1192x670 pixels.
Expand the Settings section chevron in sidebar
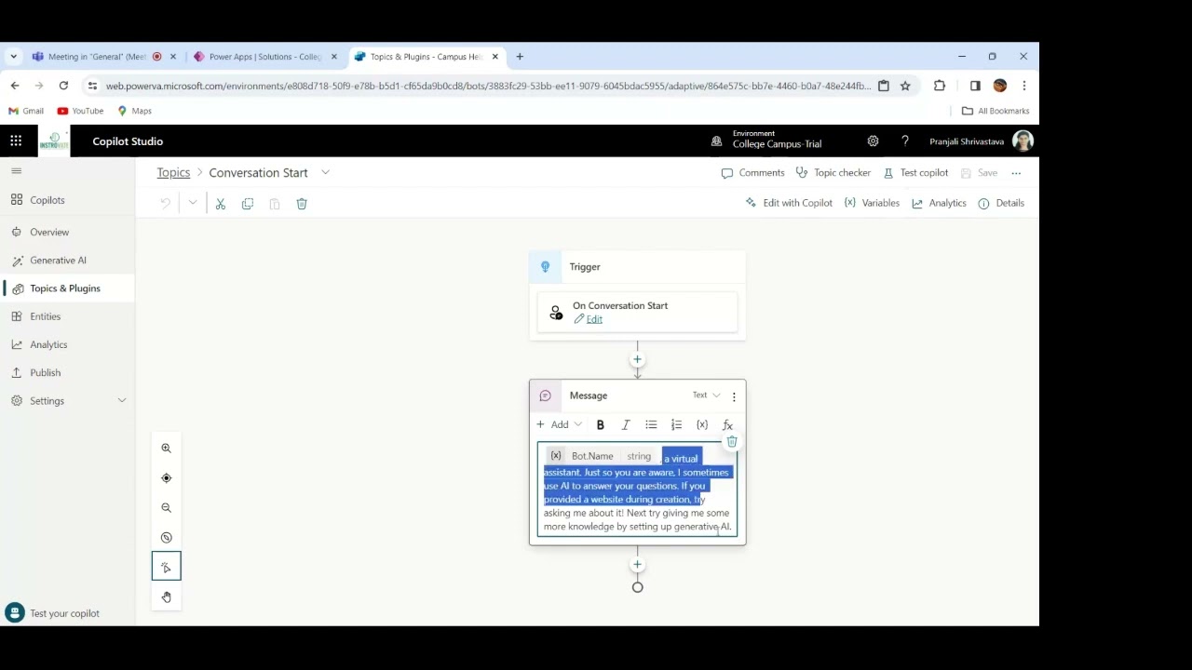(122, 401)
